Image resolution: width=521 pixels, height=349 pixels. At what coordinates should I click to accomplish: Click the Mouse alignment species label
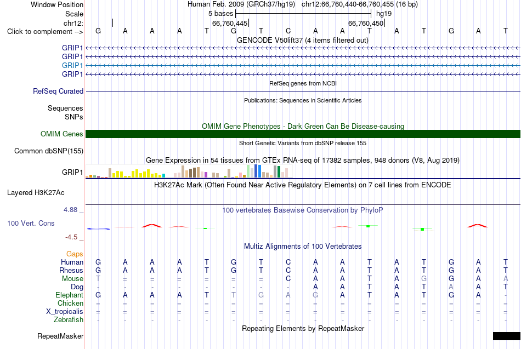pyautogui.click(x=72, y=279)
